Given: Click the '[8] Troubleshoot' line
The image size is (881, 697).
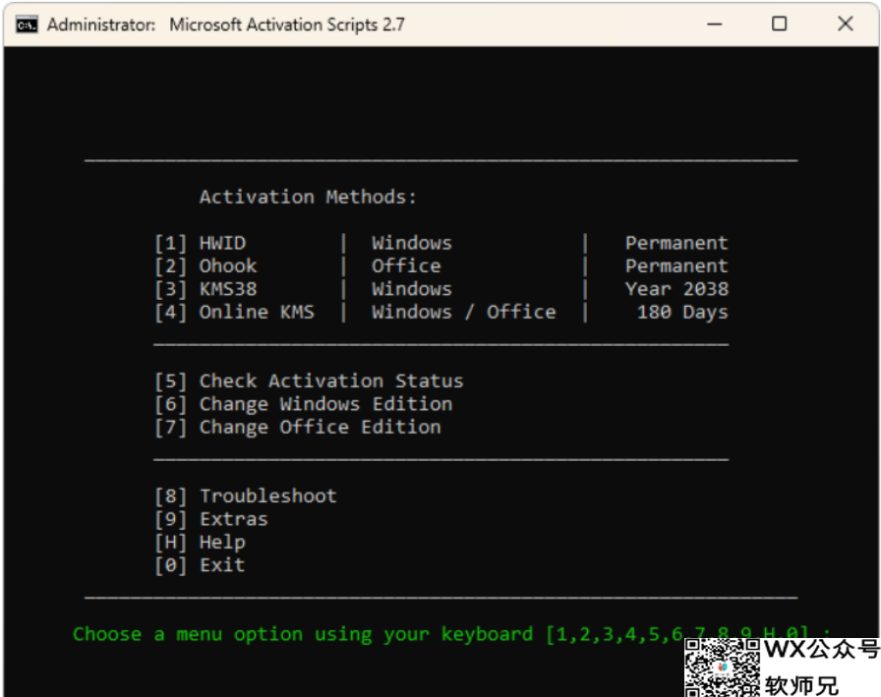Looking at the screenshot, I should tap(246, 496).
